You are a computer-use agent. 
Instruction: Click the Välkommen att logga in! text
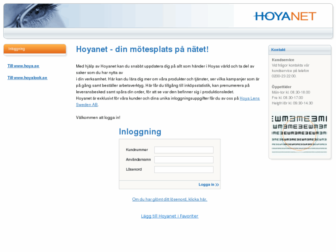pyautogui.click(x=98, y=117)
